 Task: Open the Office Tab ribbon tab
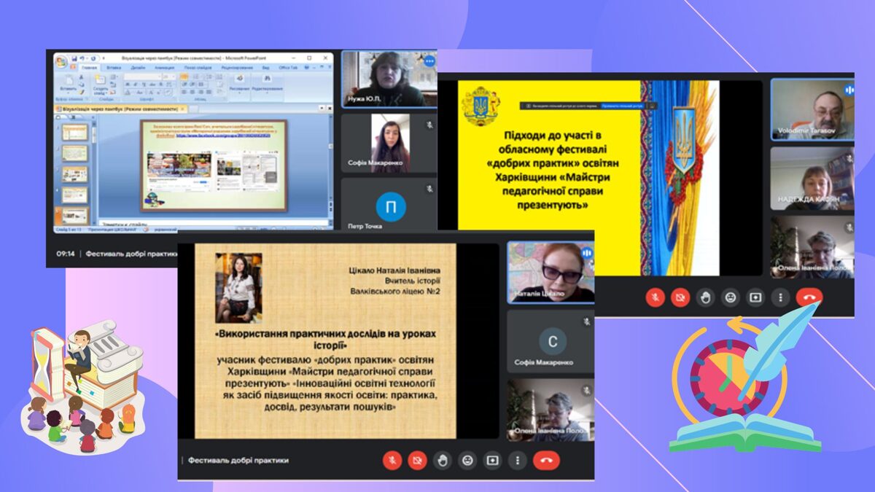(288, 68)
